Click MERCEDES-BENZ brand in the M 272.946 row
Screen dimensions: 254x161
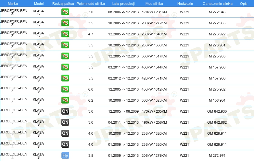(x=14, y=12)
